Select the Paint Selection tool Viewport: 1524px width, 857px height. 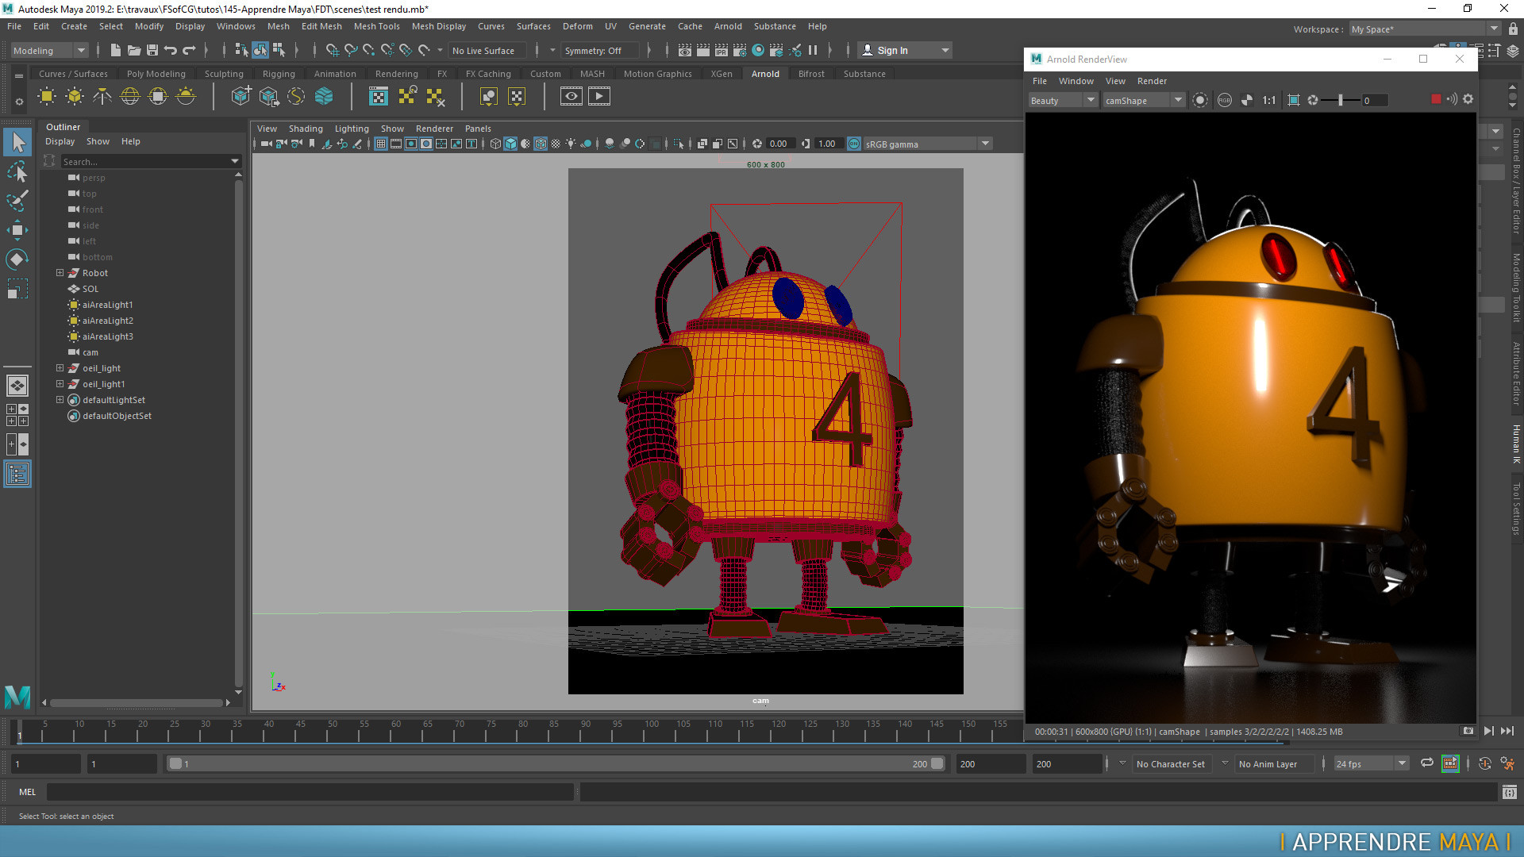click(17, 201)
